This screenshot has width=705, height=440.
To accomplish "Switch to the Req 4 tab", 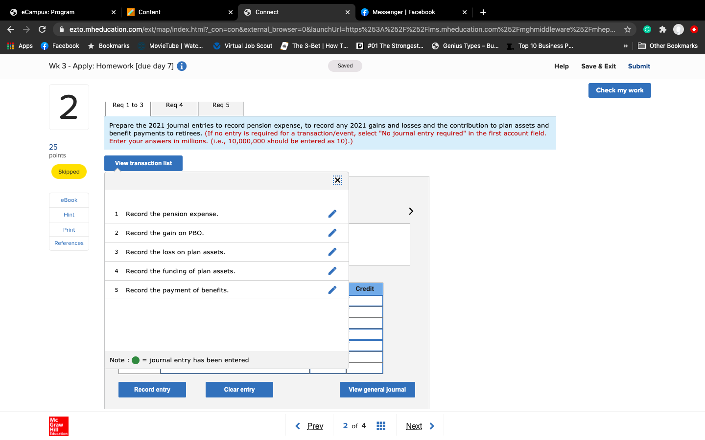I will pos(174,105).
